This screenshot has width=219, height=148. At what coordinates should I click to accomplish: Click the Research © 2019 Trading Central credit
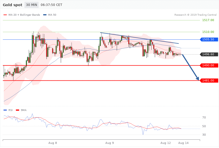195,15
